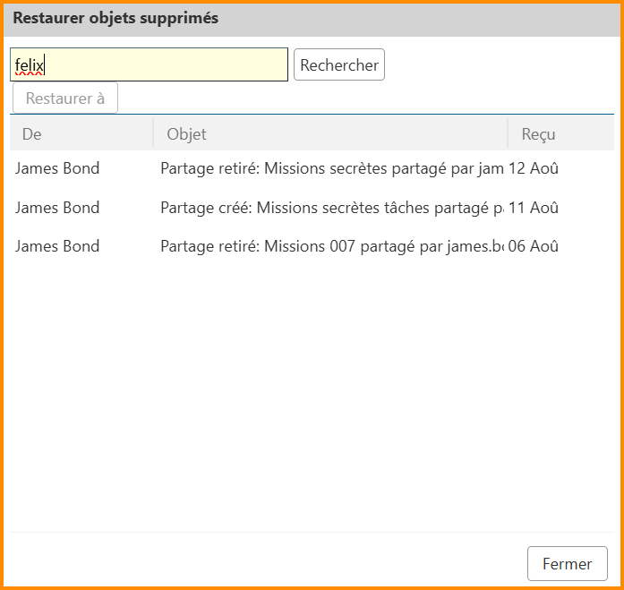The width and height of the screenshot is (624, 590).
Task: Select sender James Bond in the 06 Aoû row
Action: [x=57, y=246]
